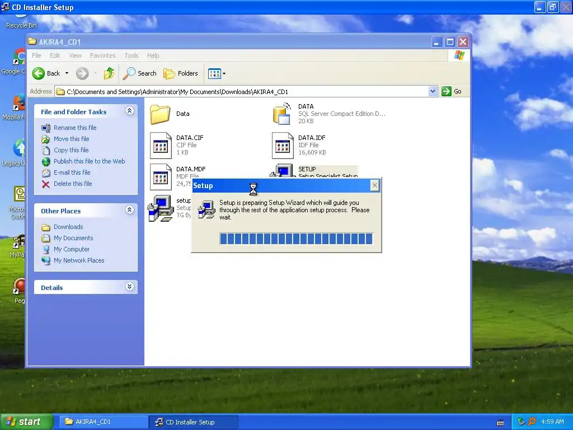Maximize the AKIRA4_CD1 Explorer window
The height and width of the screenshot is (430, 573).
(450, 41)
